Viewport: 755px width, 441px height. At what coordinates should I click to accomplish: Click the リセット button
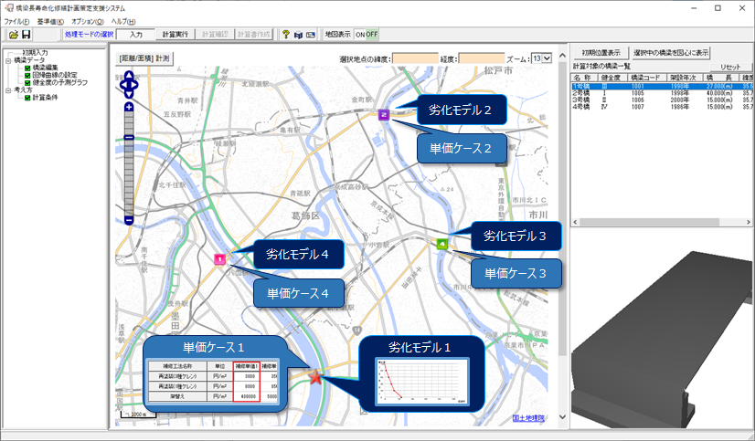coord(731,67)
